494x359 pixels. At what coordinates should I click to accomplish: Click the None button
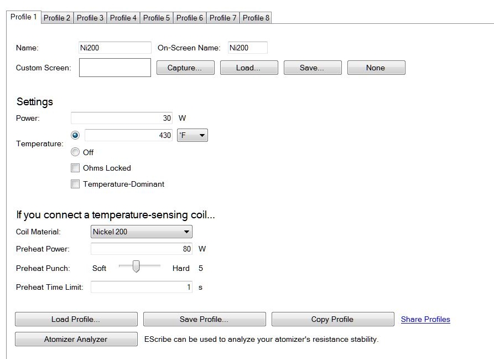(376, 68)
